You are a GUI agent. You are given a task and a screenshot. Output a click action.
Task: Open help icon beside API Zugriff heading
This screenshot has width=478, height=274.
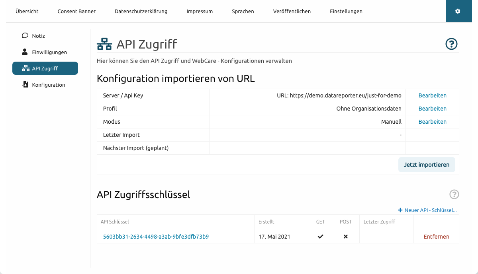pos(451,44)
